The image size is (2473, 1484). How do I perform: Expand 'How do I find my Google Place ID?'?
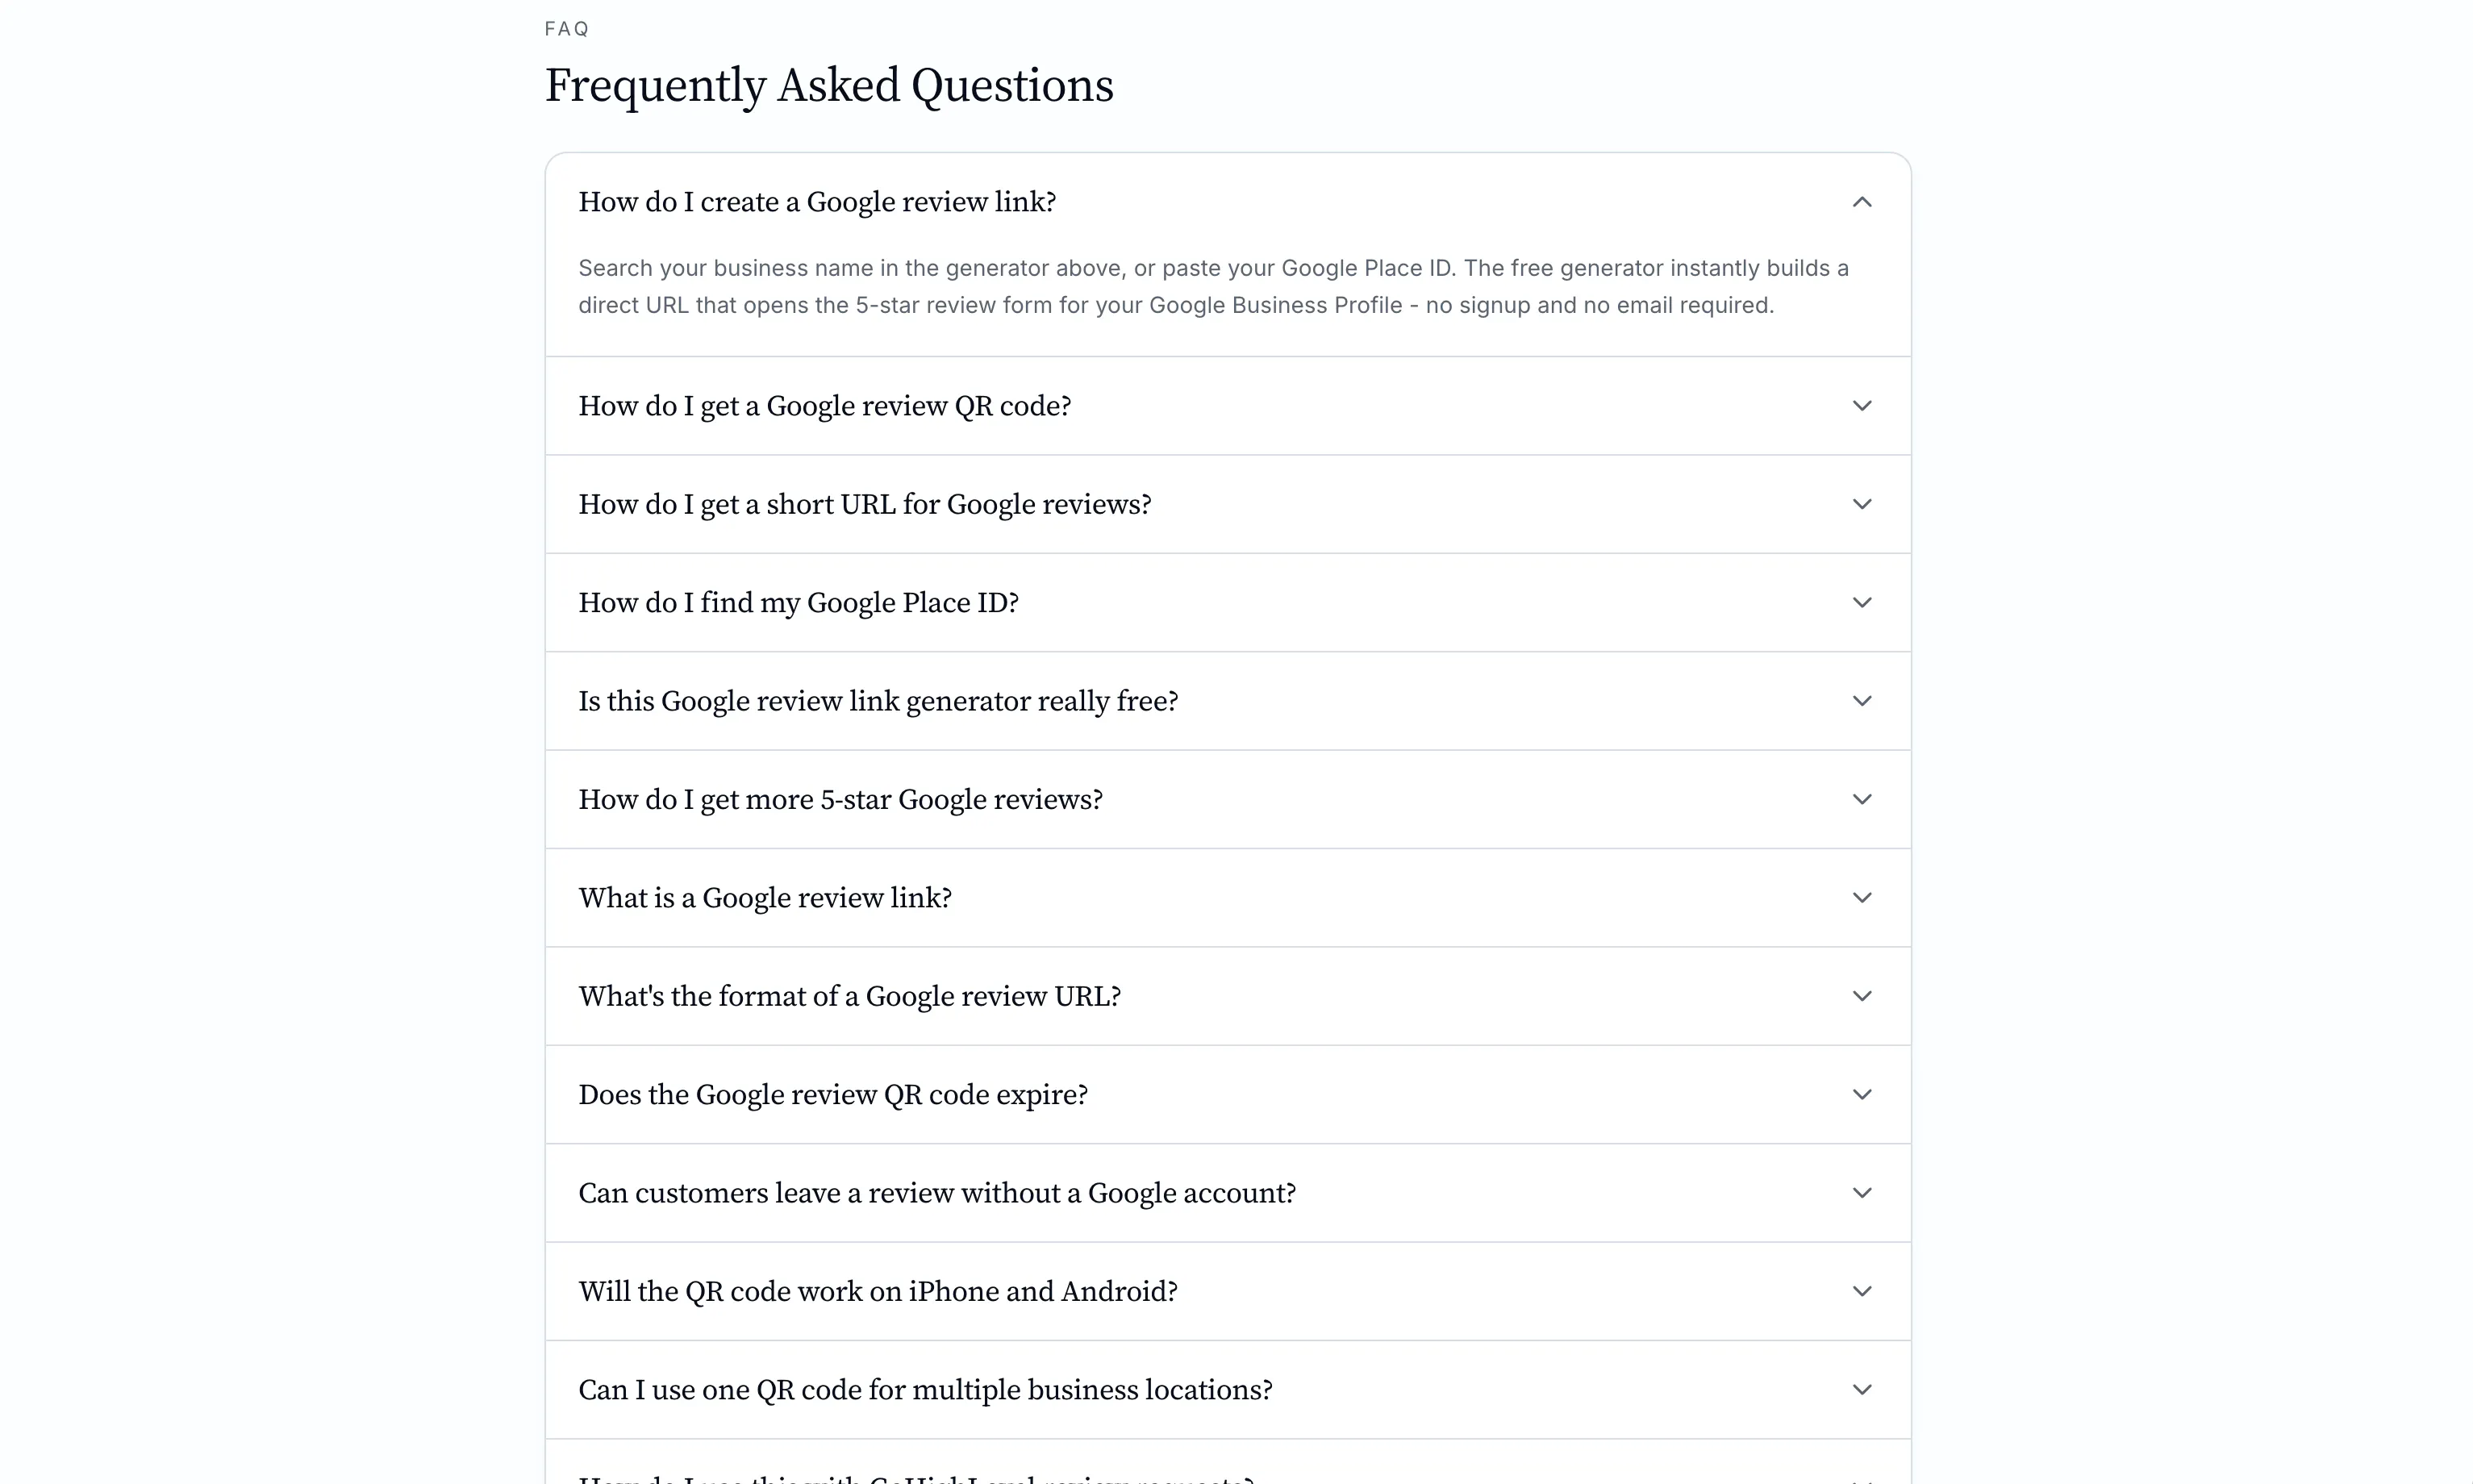pos(1227,602)
